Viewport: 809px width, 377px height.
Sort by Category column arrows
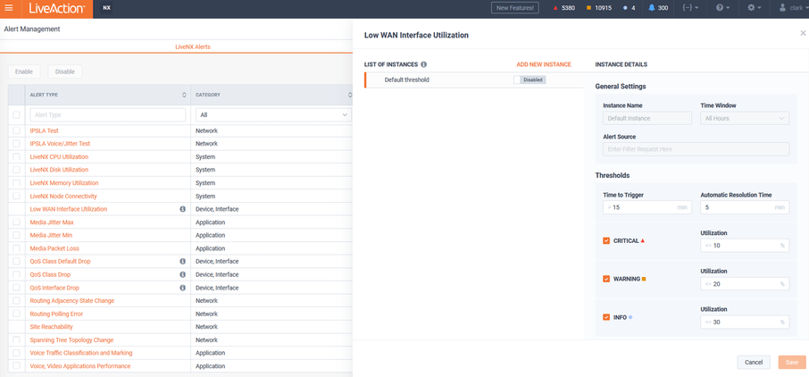coord(350,95)
